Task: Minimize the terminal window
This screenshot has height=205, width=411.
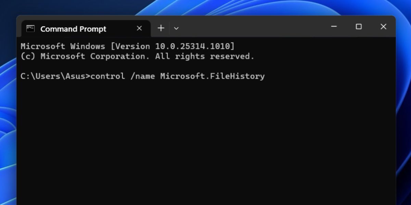Action: (x=334, y=27)
